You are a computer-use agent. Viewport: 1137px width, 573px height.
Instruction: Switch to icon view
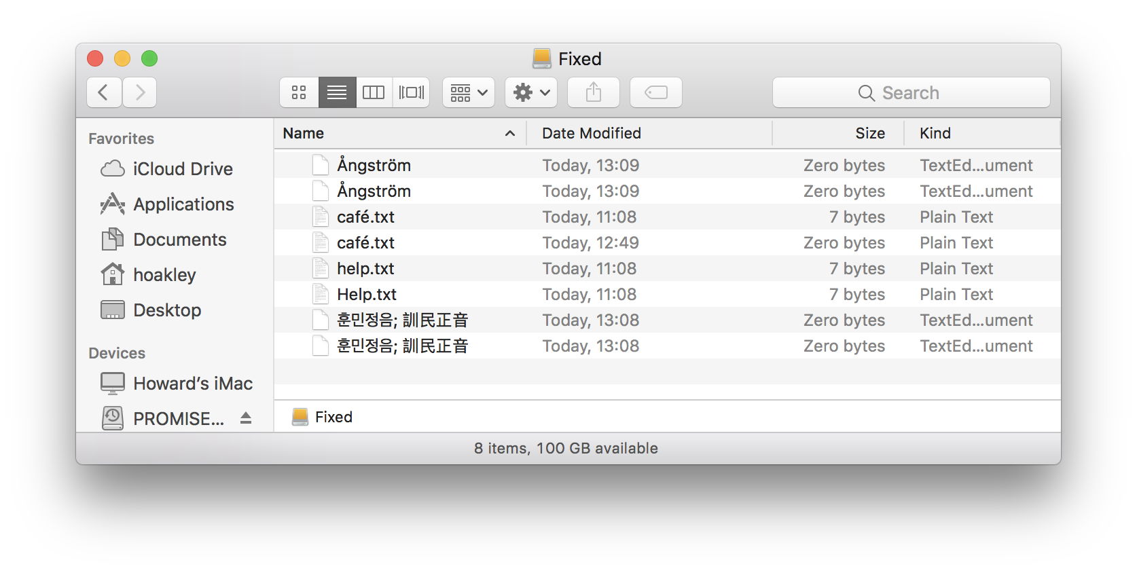point(299,92)
